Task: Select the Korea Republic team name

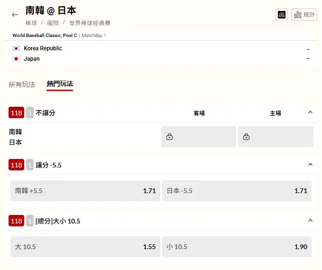Action: 43,48
